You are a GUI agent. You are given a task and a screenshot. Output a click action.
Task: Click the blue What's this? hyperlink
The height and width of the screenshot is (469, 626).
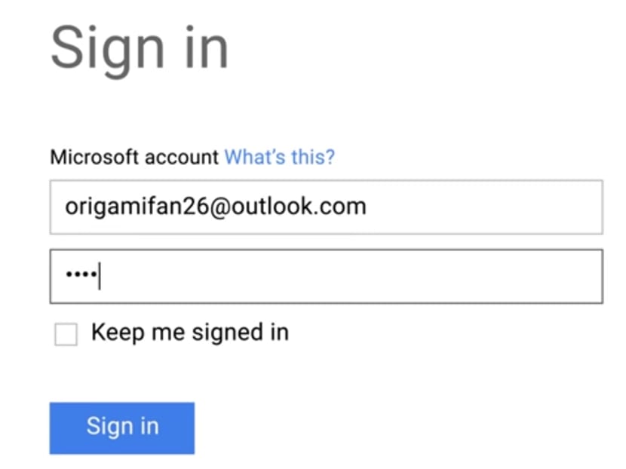(280, 158)
